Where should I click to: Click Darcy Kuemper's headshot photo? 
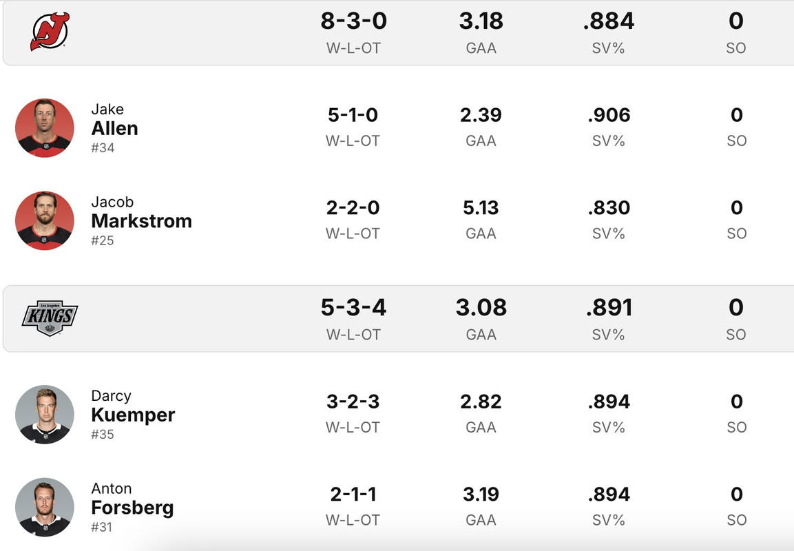coord(44,415)
